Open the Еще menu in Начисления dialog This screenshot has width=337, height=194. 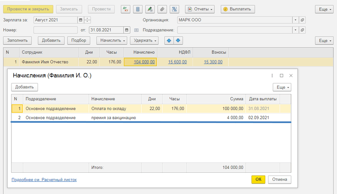(x=282, y=87)
